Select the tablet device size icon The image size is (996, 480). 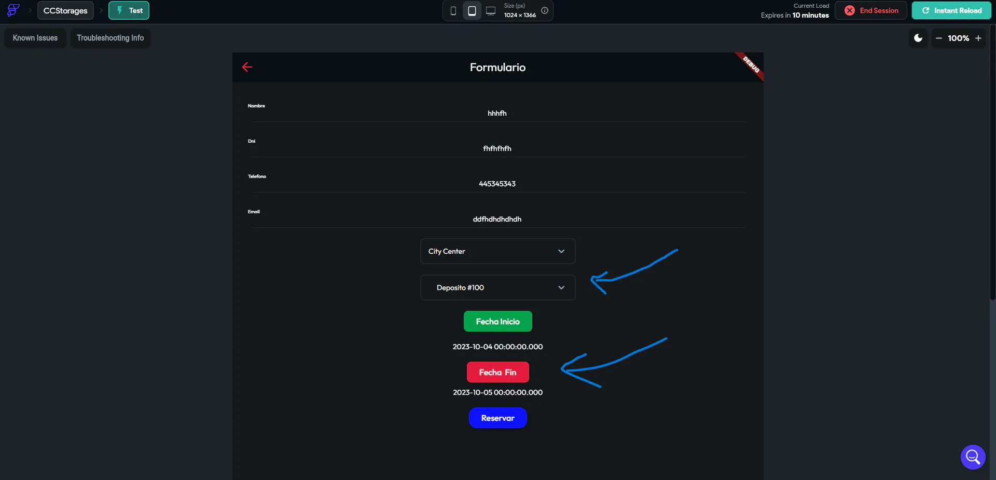(x=472, y=11)
